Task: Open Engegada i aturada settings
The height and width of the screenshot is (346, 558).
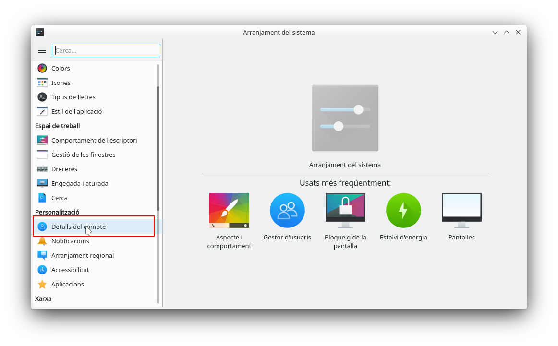Action: pos(79,183)
